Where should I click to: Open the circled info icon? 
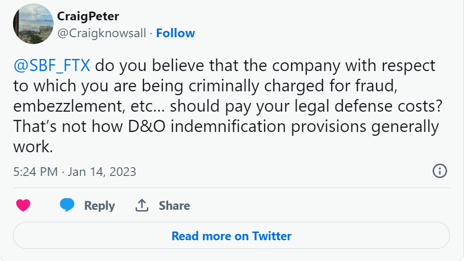tap(439, 171)
